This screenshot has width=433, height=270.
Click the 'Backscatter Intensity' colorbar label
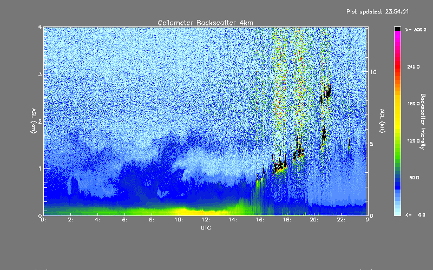(x=423, y=122)
